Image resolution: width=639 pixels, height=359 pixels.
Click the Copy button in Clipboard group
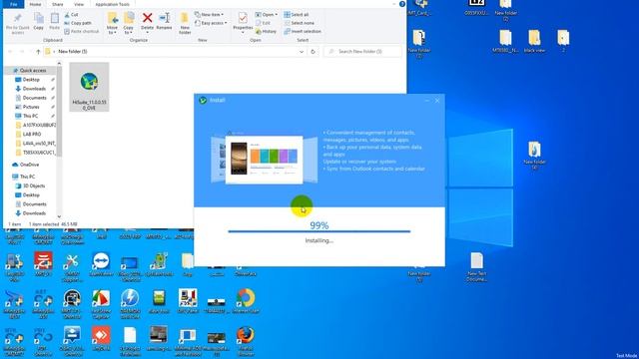[38, 21]
